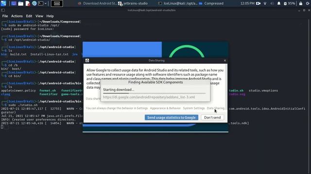Switch to IceLinux@kali terminal taskbar entry
Screen dimensions: 311x174
click(178, 3)
